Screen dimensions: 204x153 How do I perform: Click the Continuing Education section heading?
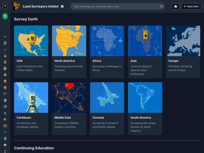point(34,148)
